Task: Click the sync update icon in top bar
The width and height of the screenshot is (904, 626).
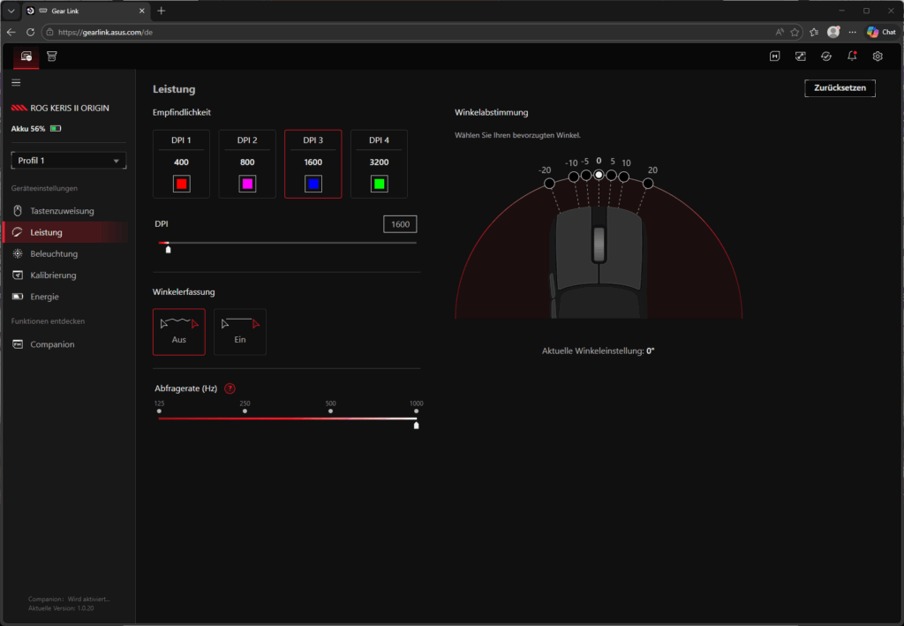Action: click(x=825, y=57)
